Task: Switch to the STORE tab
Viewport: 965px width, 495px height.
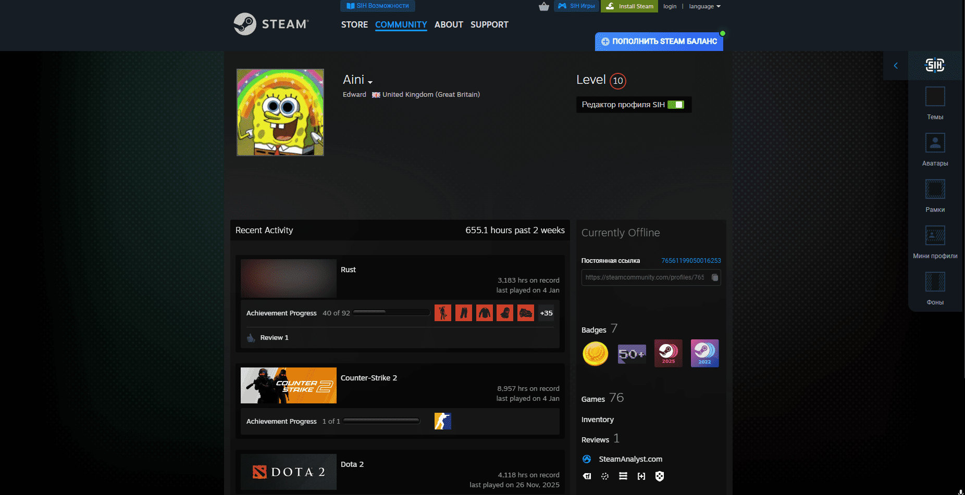Action: point(354,24)
